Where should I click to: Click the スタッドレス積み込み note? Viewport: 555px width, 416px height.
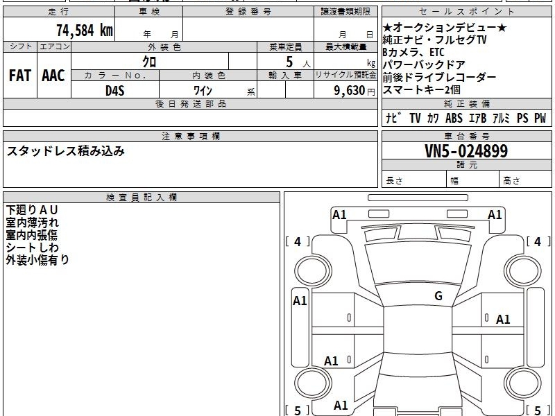66,151
